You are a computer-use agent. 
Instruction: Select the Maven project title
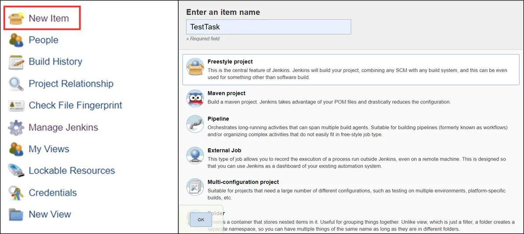click(227, 93)
